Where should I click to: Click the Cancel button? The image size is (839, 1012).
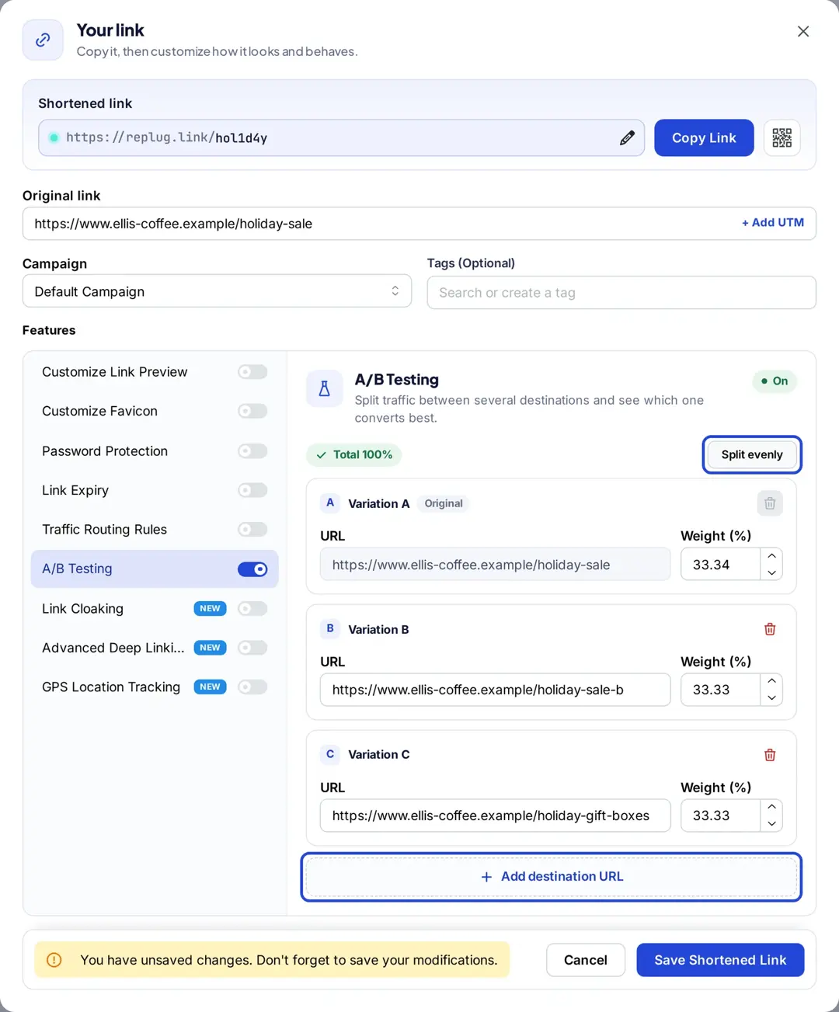point(586,960)
